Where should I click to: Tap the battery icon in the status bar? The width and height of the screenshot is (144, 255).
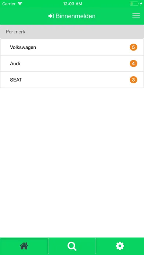(x=134, y=4)
